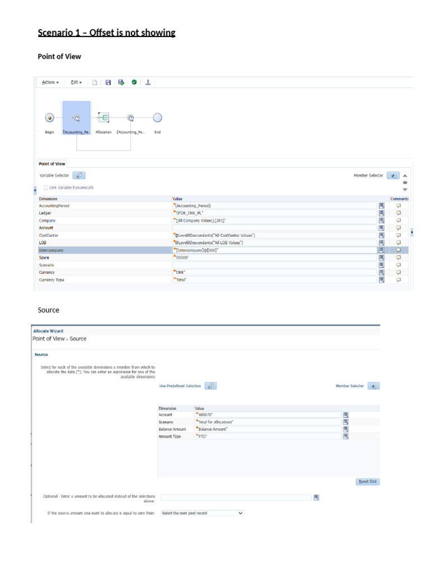Screen dimensions: 430x573
Task: Click the comment icon for the Company row
Action: coord(399,220)
